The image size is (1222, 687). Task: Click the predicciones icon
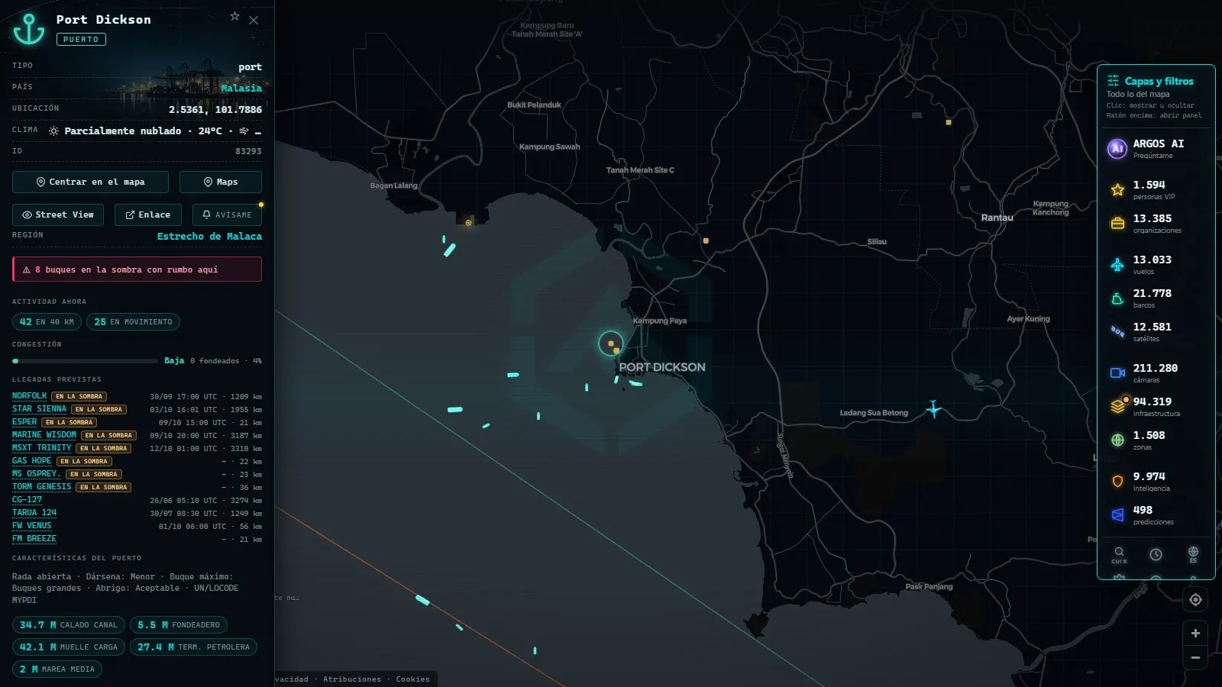pos(1117,515)
